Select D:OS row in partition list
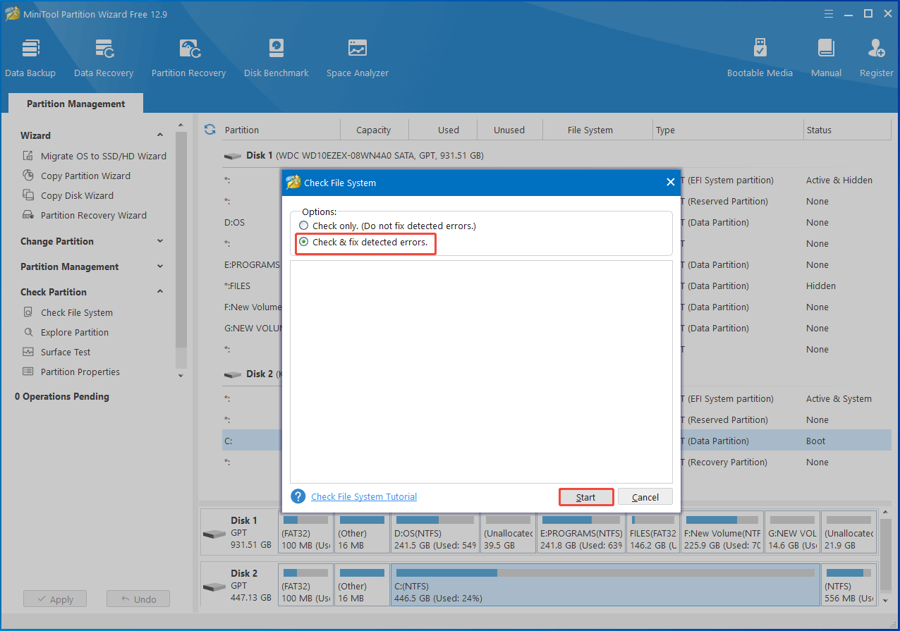This screenshot has width=900, height=631. click(557, 222)
